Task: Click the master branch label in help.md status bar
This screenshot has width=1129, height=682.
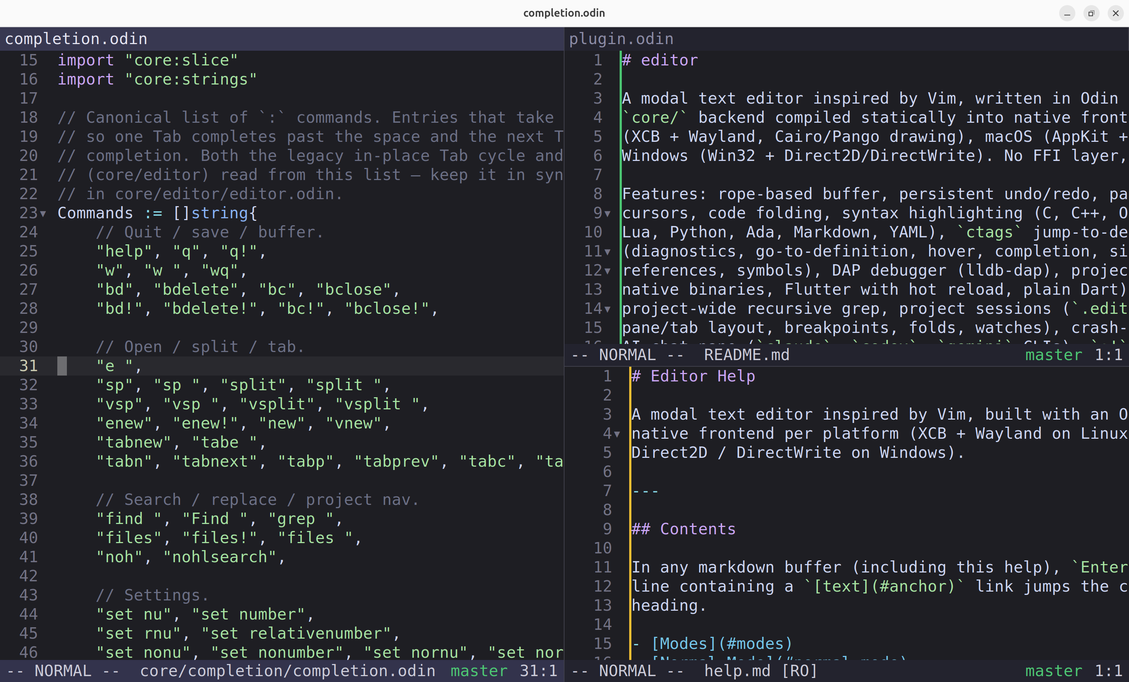Action: (1053, 671)
